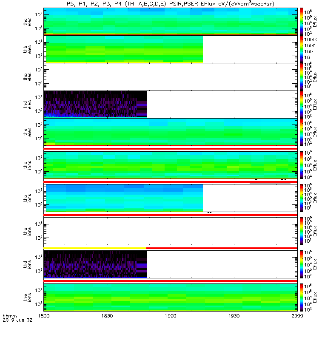Viewport: 319px width, 340px height.
Task: Click the red bar below thb ions panel
Action: click(x=171, y=215)
